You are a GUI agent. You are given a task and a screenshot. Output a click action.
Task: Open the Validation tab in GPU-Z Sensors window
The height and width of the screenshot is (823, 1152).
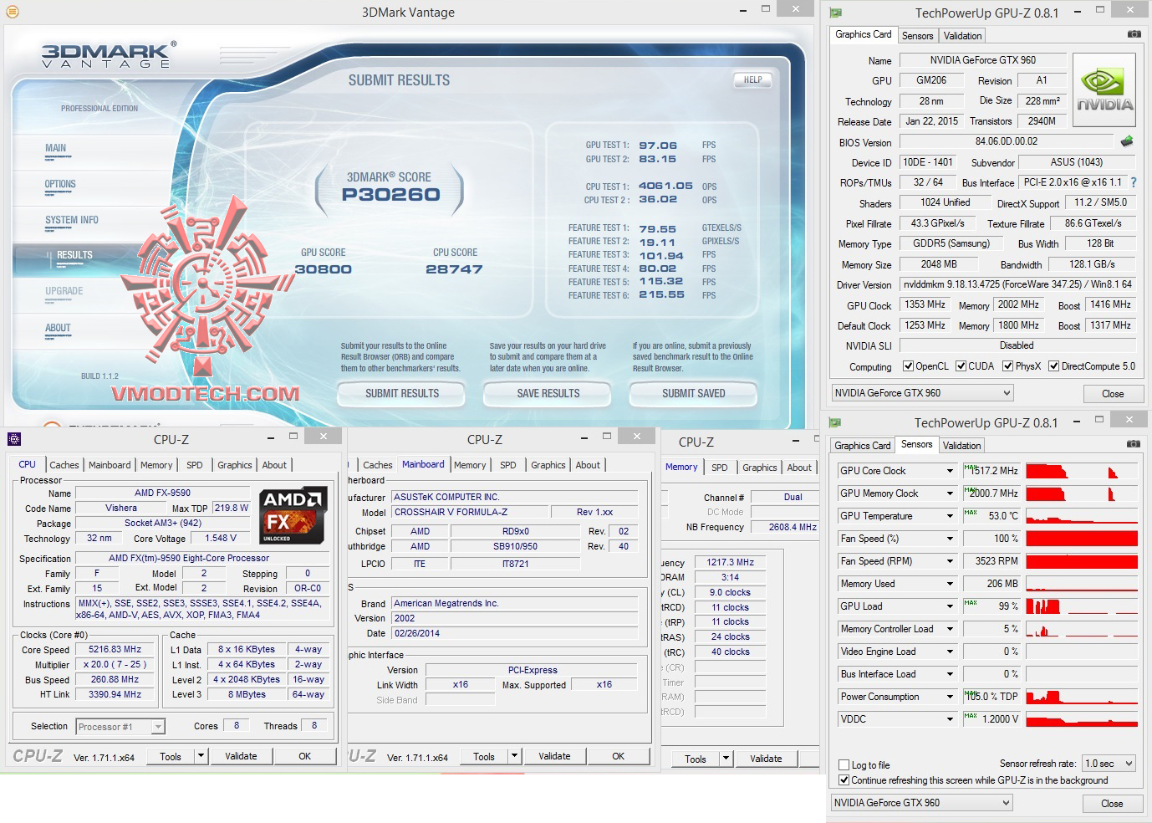click(x=962, y=446)
